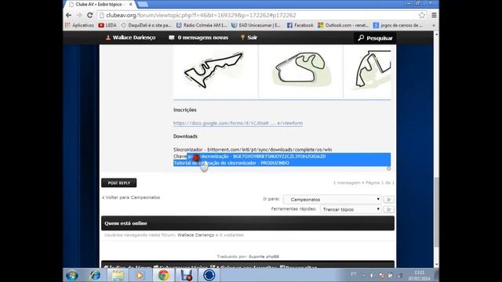Open the DaquiDali bookmark

pyautogui.click(x=147, y=25)
